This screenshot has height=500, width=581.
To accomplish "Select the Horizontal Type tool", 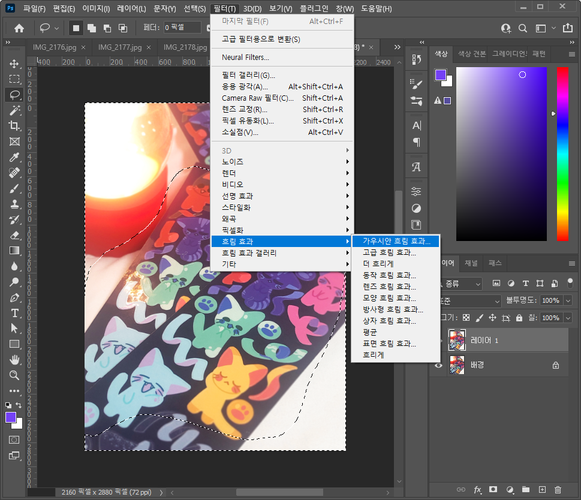I will [x=14, y=313].
